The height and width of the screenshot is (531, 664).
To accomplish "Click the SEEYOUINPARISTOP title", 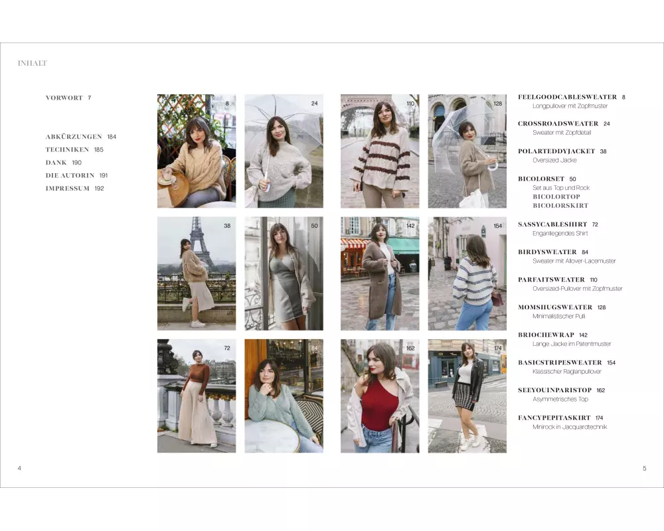I will tap(554, 390).
